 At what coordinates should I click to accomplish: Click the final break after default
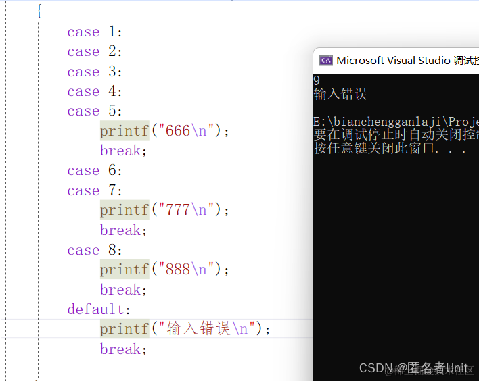pos(123,349)
